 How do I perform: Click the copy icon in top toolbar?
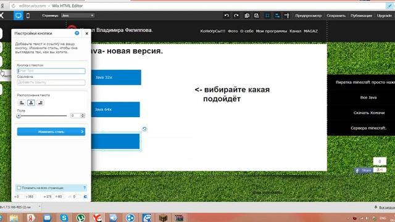tap(247, 15)
